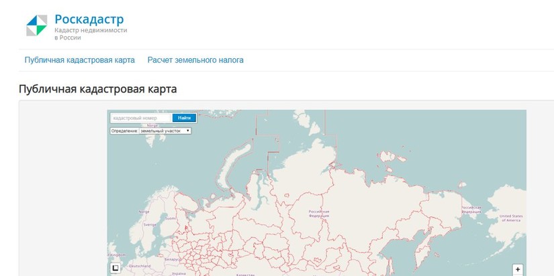Screen dimensions: 554x276
Task: Click the Беларусь map label
Action: click(x=174, y=259)
